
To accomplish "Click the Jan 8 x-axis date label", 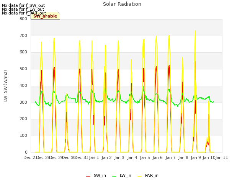I will click(x=183, y=157).
